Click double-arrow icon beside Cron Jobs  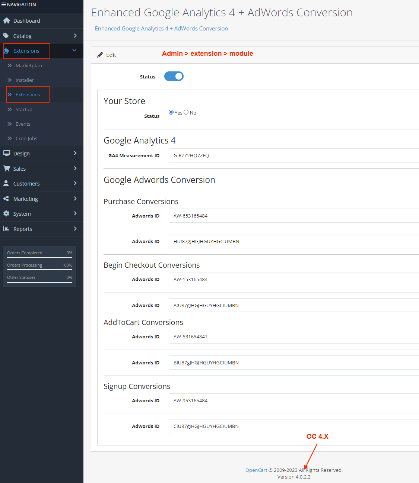(10, 138)
